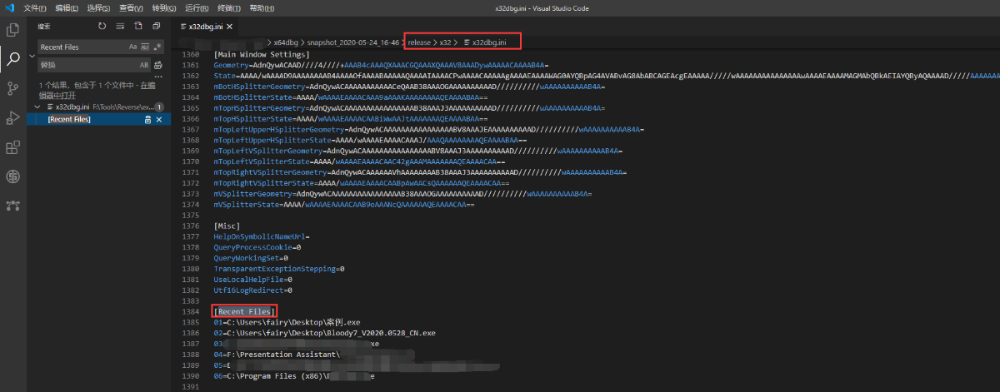Click the mBotHSplitterState line

click(x=350, y=97)
